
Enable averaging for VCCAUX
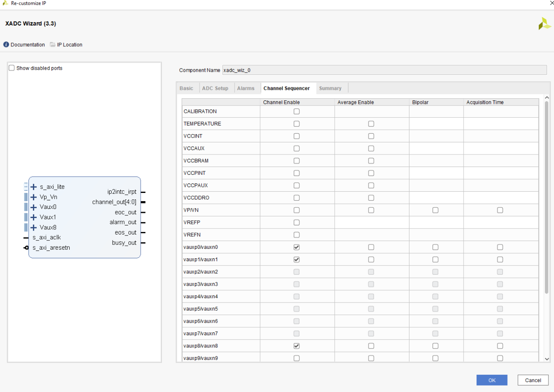(371, 148)
